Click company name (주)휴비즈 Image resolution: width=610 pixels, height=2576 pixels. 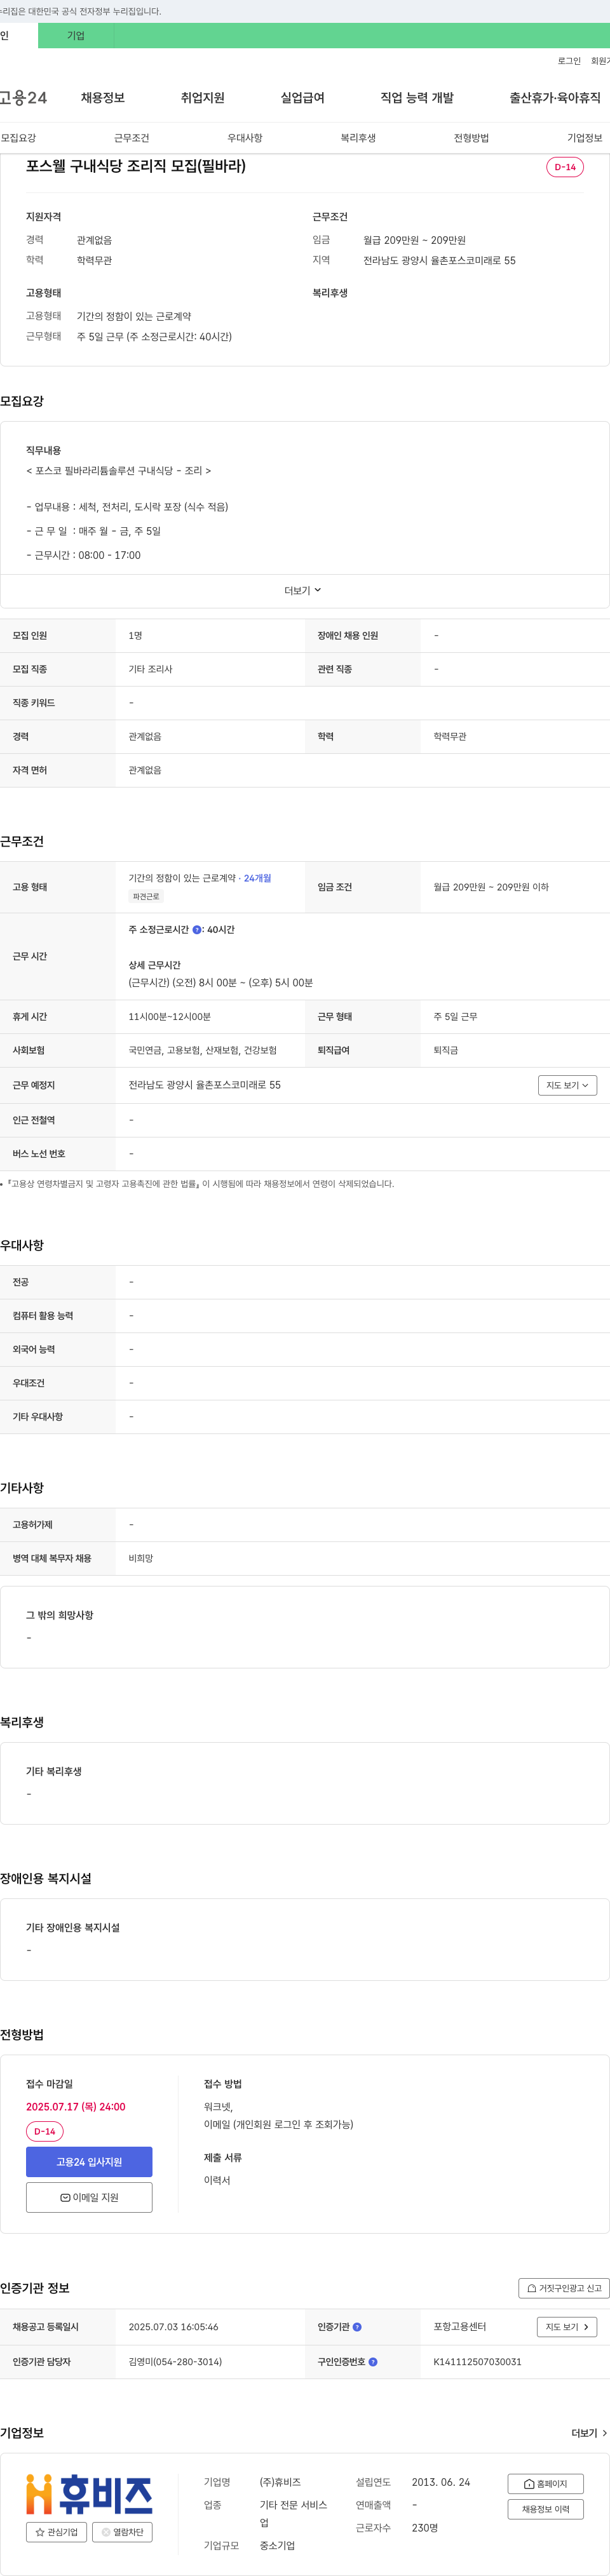click(280, 2483)
